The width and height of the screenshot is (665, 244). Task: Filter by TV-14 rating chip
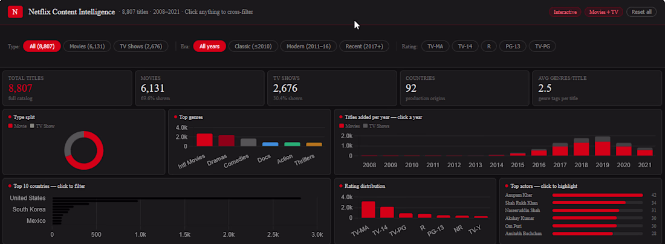pos(465,46)
